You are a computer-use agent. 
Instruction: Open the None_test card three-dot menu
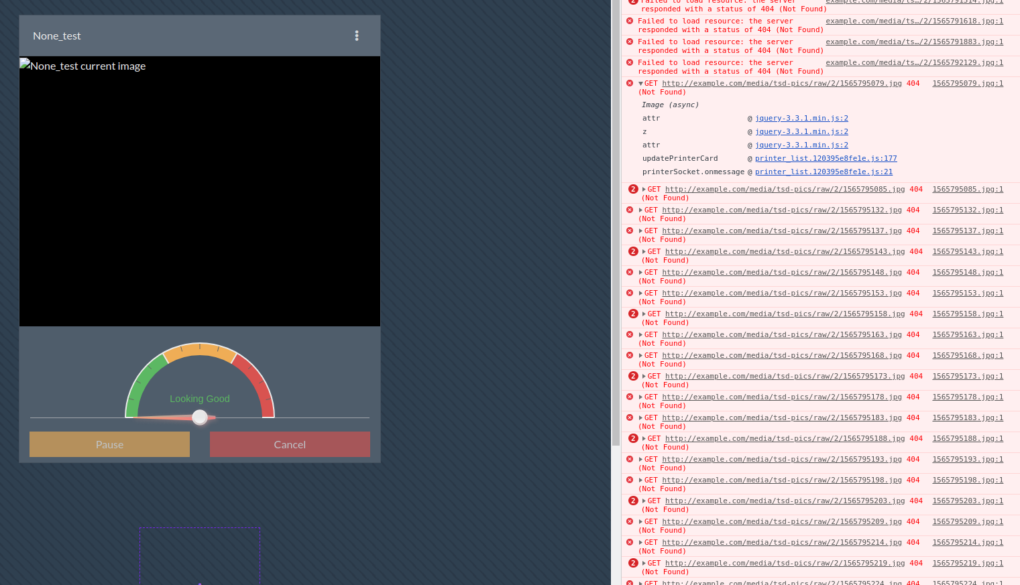[357, 36]
